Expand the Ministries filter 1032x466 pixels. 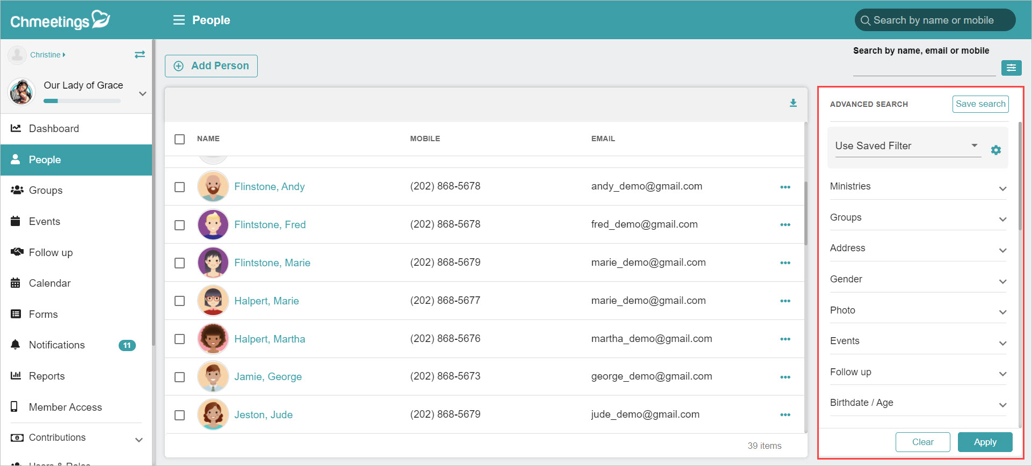click(x=918, y=186)
